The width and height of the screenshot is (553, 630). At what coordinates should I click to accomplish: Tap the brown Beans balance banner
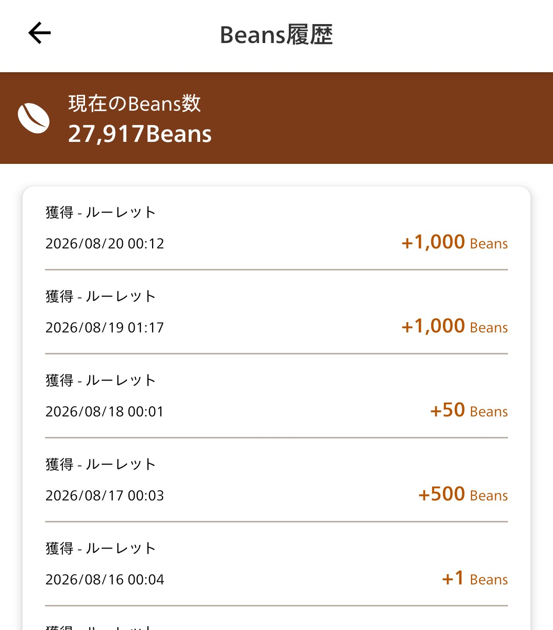click(x=276, y=118)
